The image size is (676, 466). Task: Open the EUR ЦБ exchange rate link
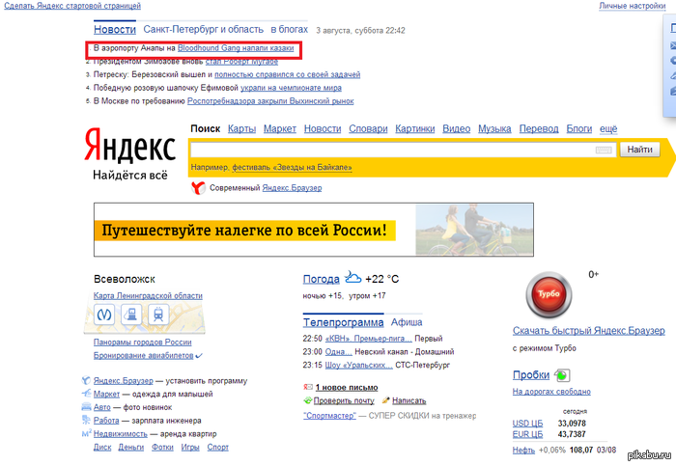click(527, 434)
